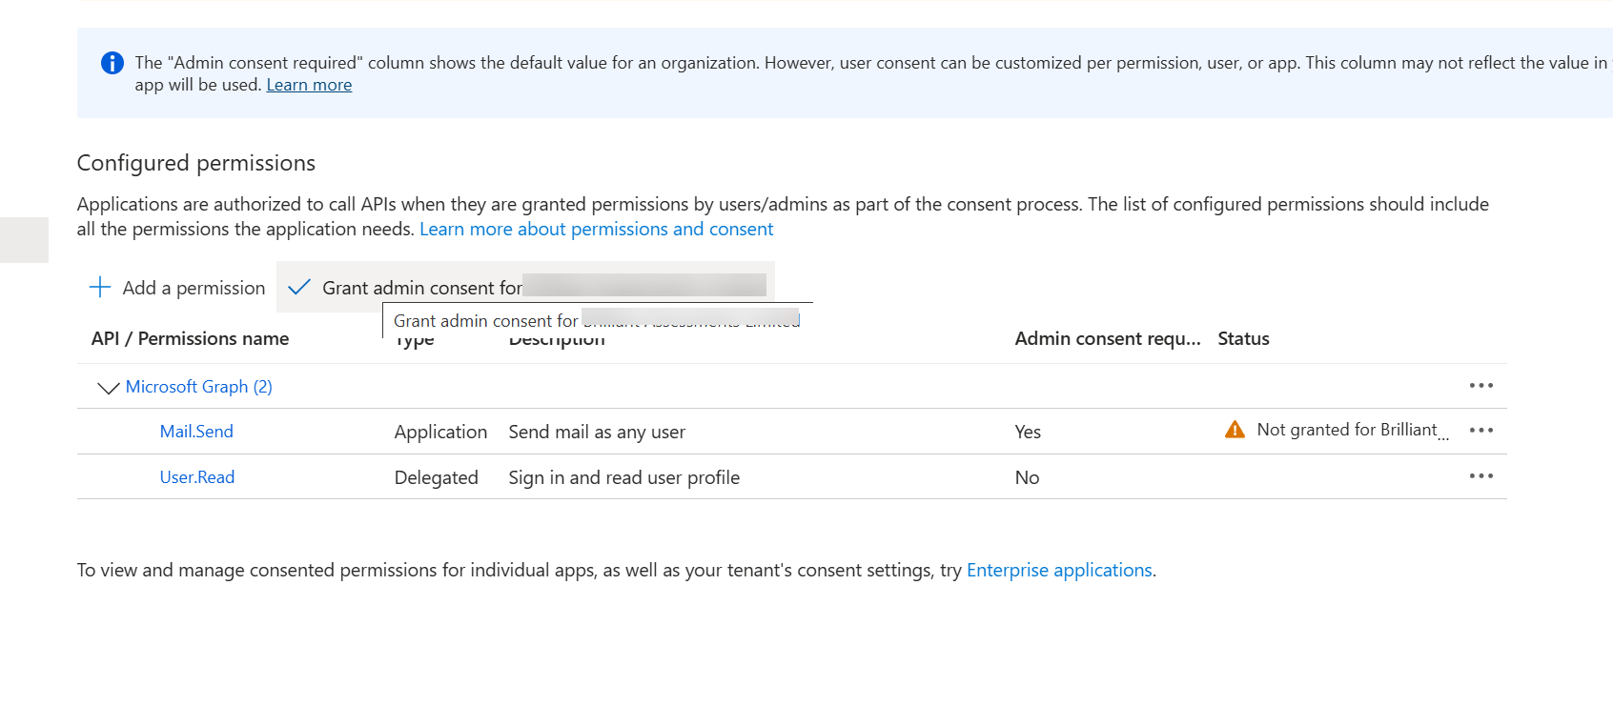Click the Send mail as any user description

[x=597, y=432]
